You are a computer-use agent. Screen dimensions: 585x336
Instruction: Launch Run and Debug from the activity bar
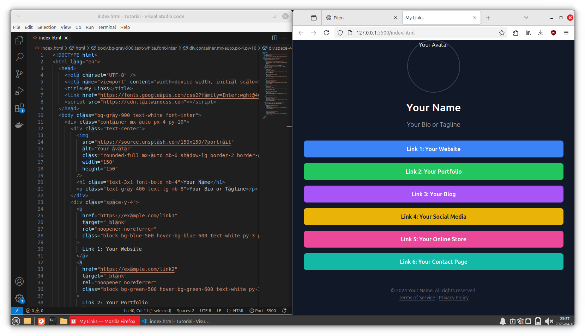[19, 91]
